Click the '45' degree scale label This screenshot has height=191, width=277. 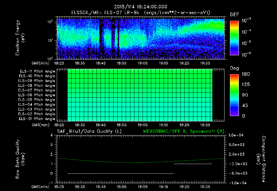245,105
